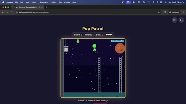Screen dimensions: 186x104
Task: Pop the green balloon carrying the alien
Action: point(94,46)
